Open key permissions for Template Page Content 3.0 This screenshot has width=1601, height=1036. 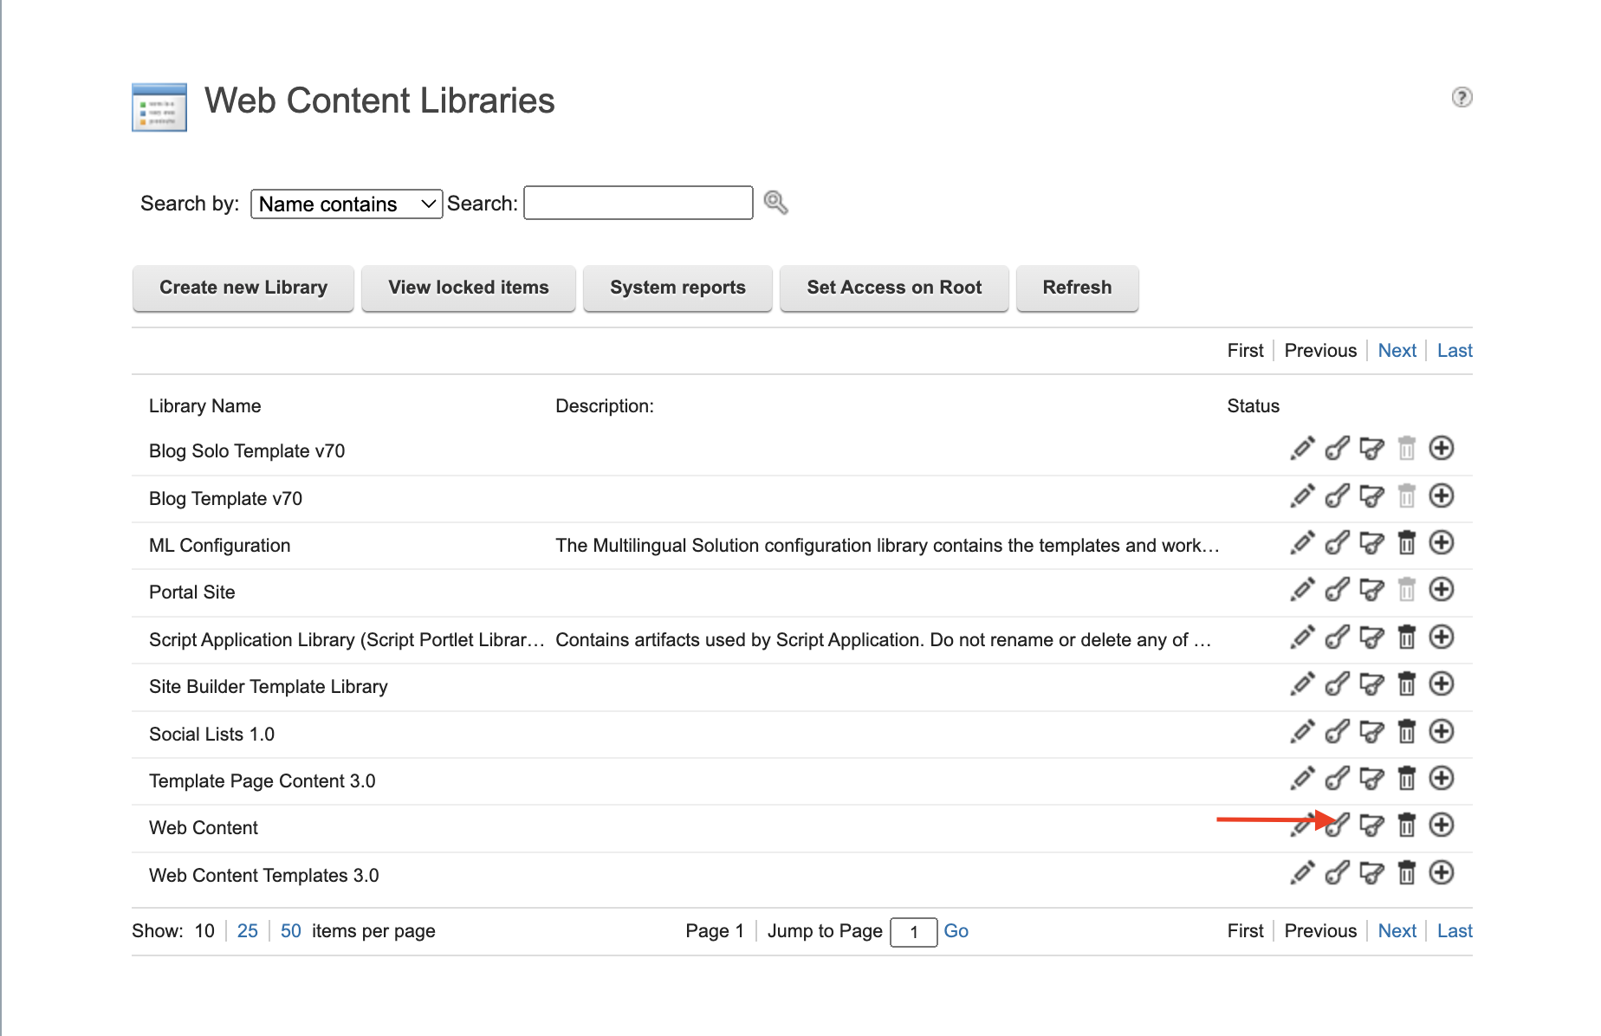pyautogui.click(x=1337, y=779)
